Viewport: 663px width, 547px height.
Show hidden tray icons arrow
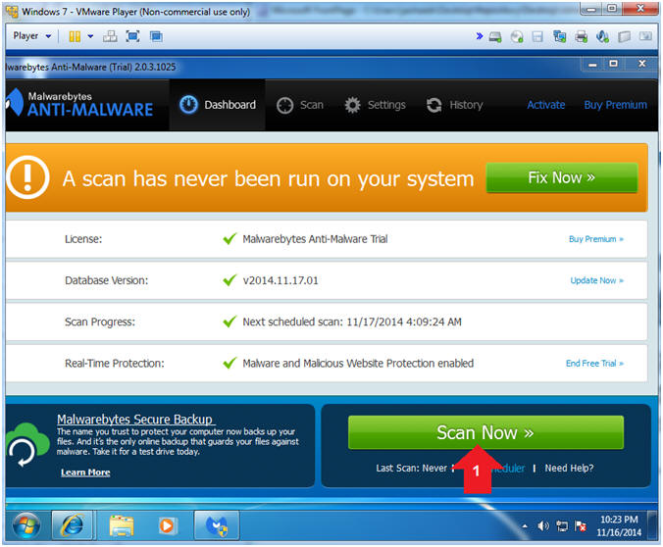pyautogui.click(x=525, y=525)
